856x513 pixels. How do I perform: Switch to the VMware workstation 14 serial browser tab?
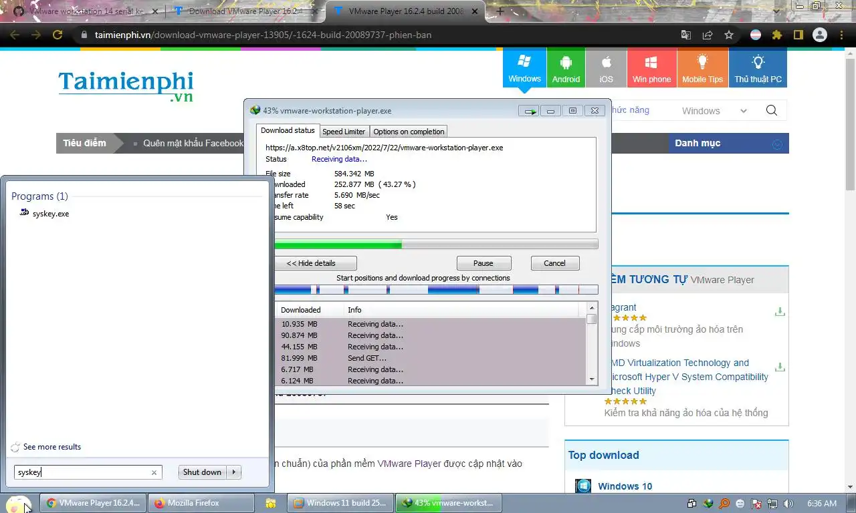85,11
